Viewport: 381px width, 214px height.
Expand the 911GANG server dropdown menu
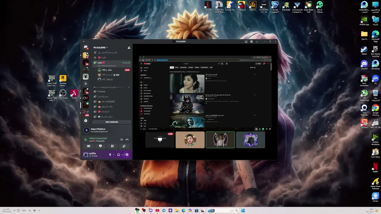click(x=101, y=48)
